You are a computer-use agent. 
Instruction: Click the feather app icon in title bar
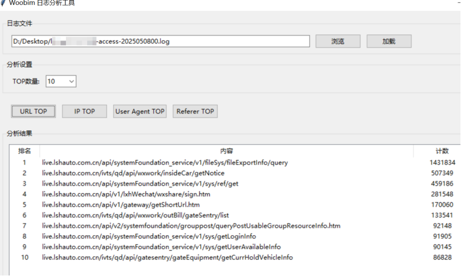tap(3, 3)
